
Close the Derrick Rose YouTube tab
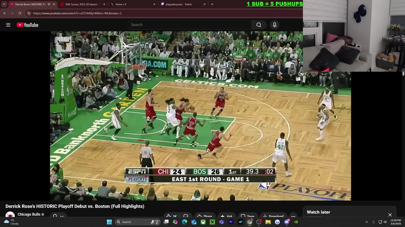pyautogui.click(x=54, y=4)
